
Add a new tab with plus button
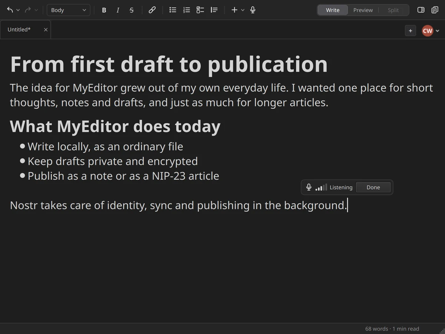411,31
